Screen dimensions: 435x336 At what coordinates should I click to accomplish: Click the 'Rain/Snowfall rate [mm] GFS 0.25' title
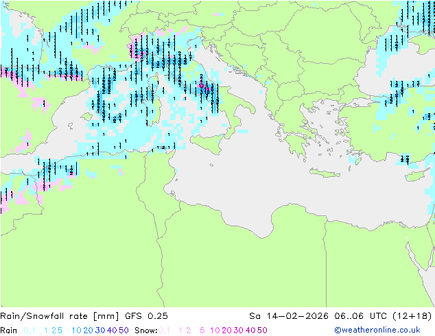point(84,316)
